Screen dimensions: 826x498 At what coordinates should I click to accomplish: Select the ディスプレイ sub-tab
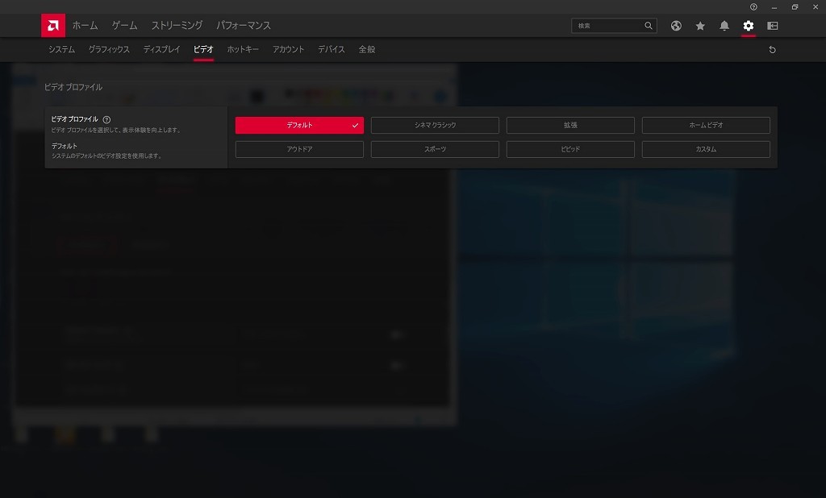(x=161, y=49)
